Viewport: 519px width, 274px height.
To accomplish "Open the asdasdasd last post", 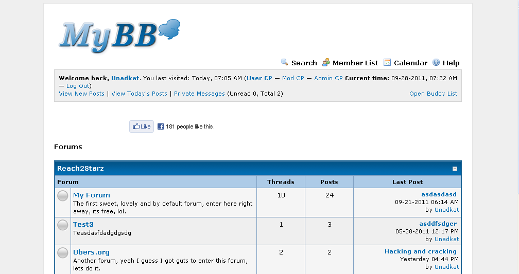I will (439, 194).
